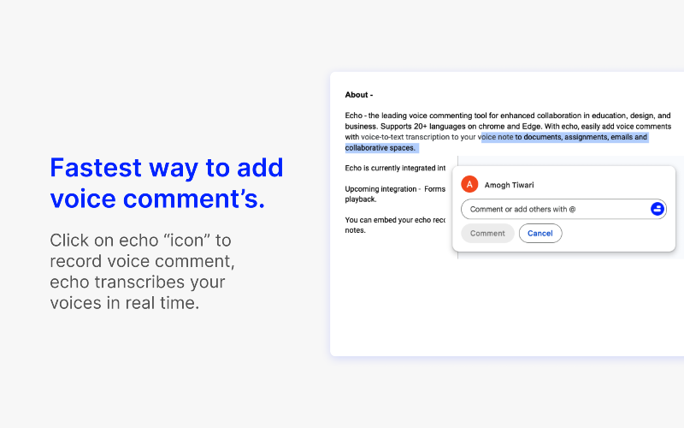Click the blue "voice comment's." headline line
The height and width of the screenshot is (428, 684).
click(157, 199)
